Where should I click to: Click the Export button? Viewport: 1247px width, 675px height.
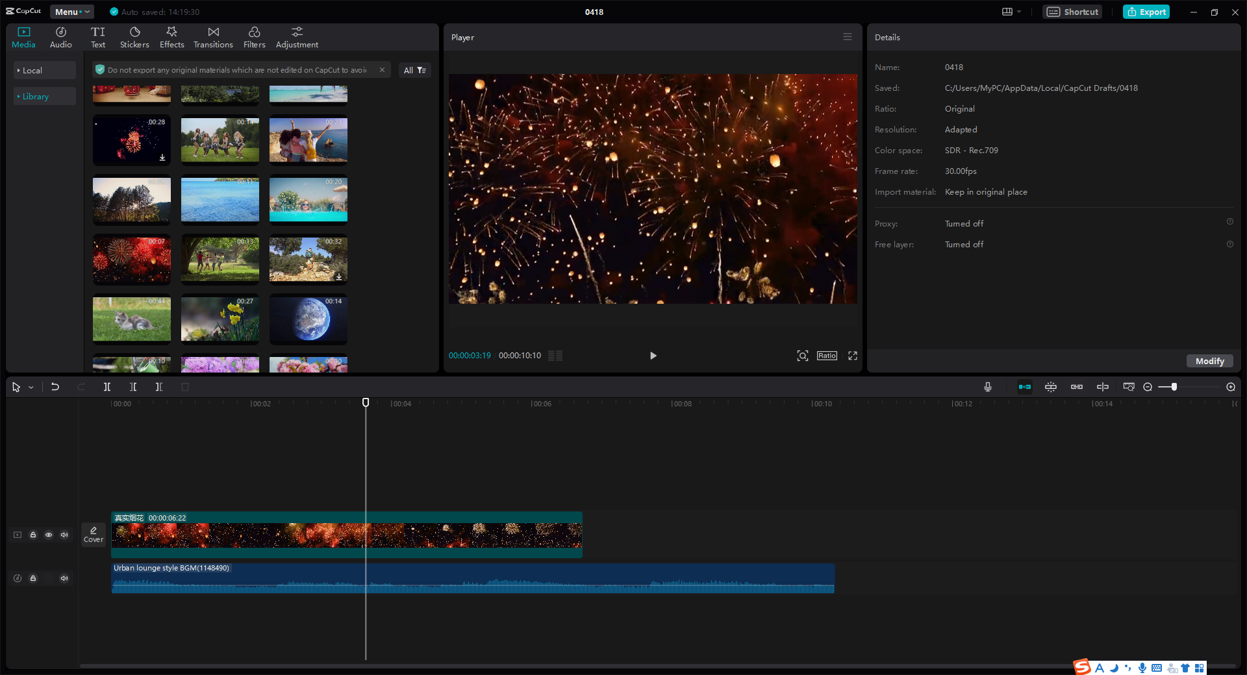1146,12
